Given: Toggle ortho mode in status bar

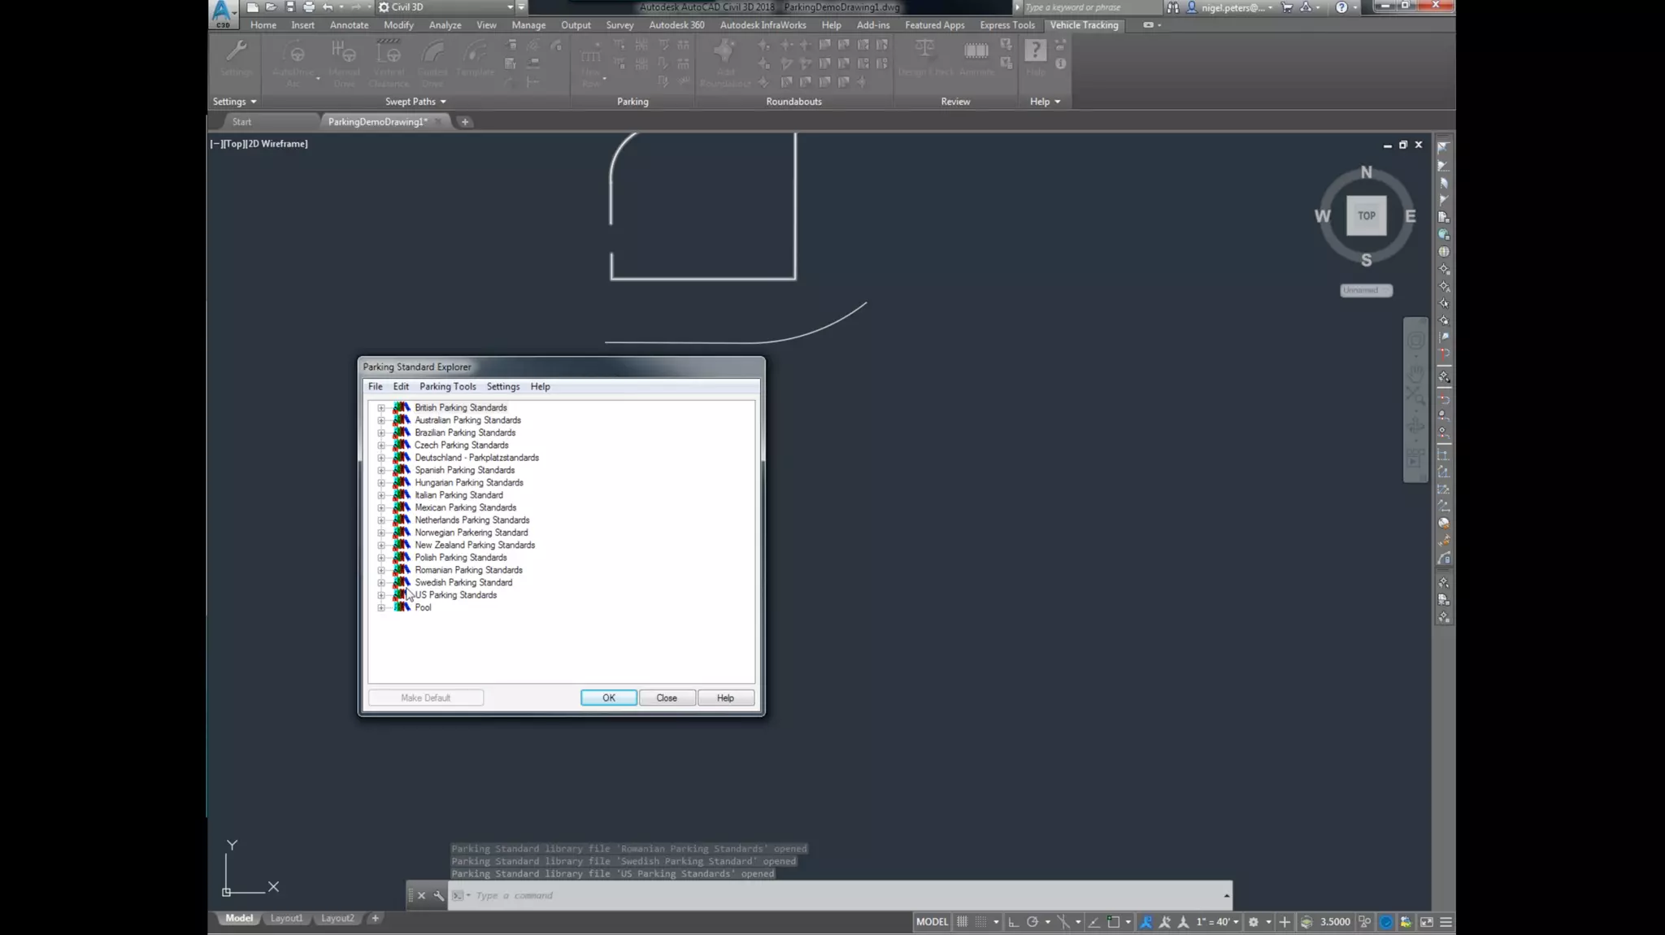Looking at the screenshot, I should 1013,921.
